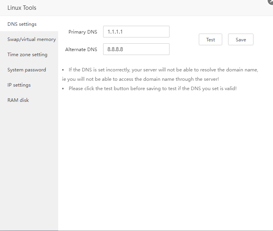
Task: Switch to Swap/virtual memory section
Action: [31, 39]
